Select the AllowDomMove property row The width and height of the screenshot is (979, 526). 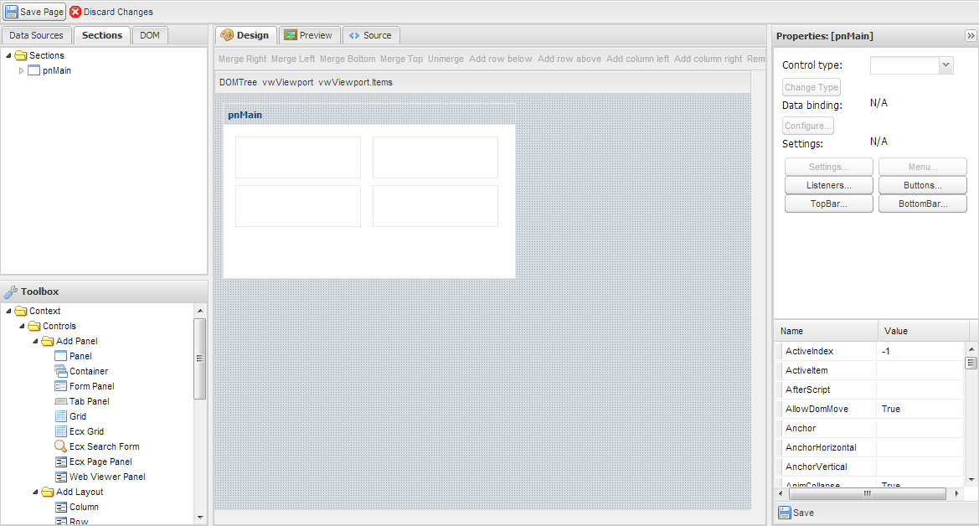click(870, 410)
